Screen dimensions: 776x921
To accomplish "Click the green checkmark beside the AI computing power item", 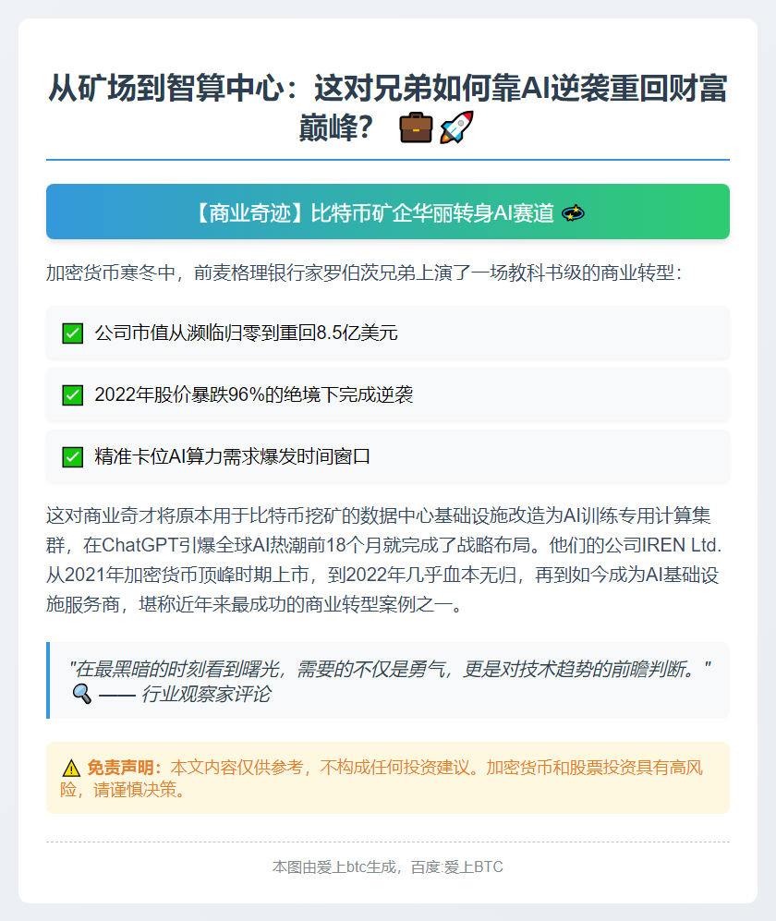I will [73, 454].
